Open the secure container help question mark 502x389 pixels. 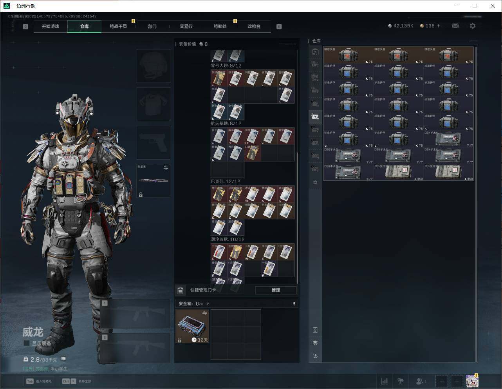[x=208, y=304]
